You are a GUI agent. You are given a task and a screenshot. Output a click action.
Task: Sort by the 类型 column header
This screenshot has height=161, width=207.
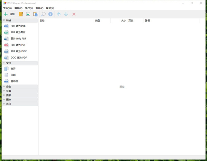[x=102, y=21]
